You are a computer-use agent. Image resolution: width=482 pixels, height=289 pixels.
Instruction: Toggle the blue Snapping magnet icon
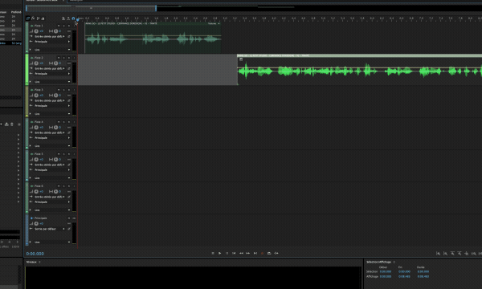click(x=73, y=18)
